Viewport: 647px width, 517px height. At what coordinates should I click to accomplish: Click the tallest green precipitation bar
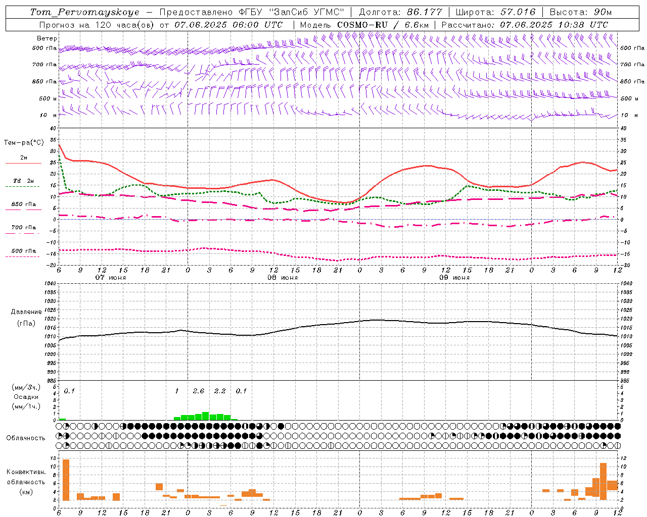point(206,416)
